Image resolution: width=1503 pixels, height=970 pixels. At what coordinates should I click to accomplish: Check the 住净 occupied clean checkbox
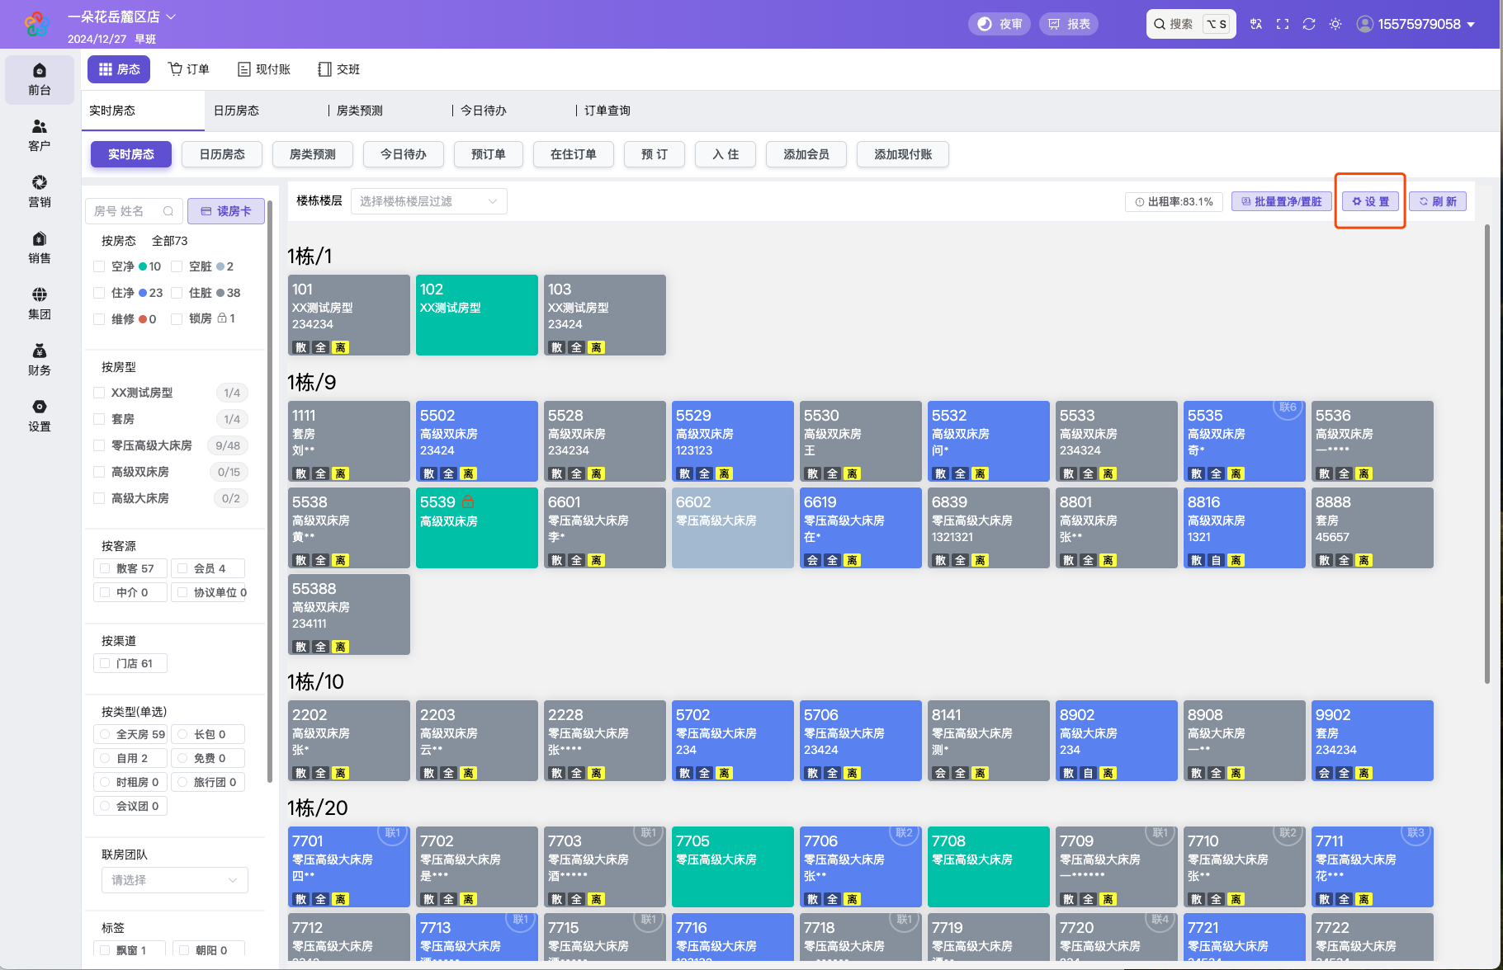[x=99, y=293]
